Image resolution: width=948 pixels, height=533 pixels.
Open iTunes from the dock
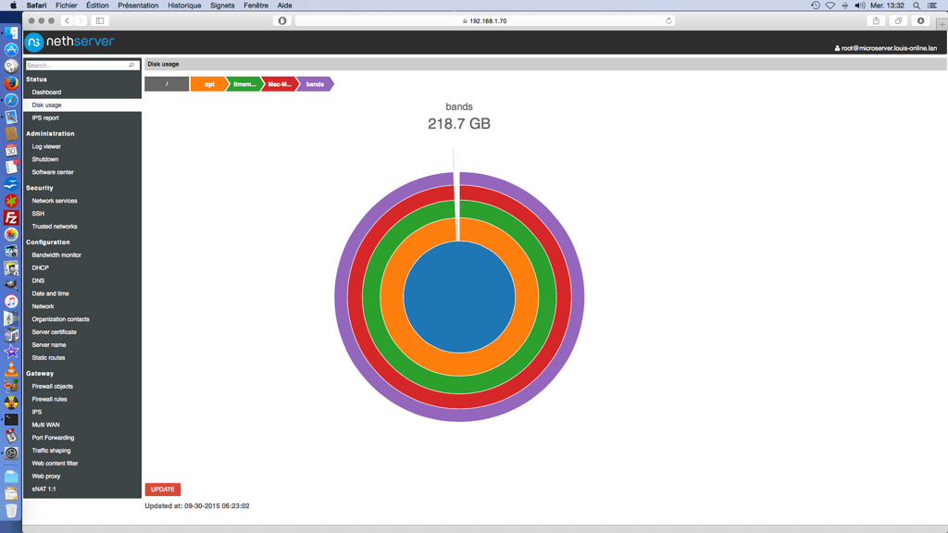click(11, 301)
